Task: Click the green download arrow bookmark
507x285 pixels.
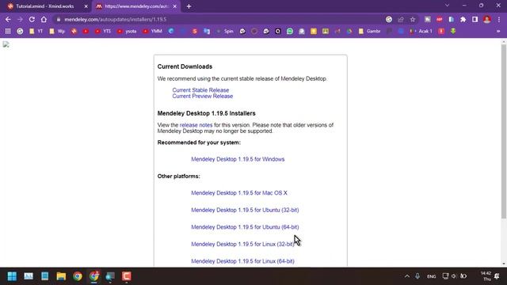Action: point(453,32)
